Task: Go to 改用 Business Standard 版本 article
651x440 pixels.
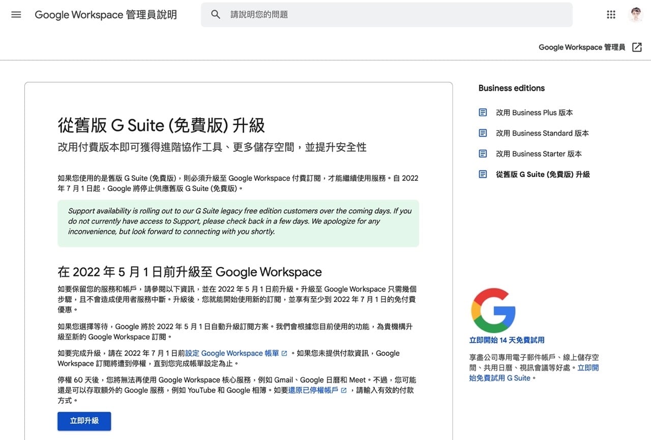Action: coord(542,133)
